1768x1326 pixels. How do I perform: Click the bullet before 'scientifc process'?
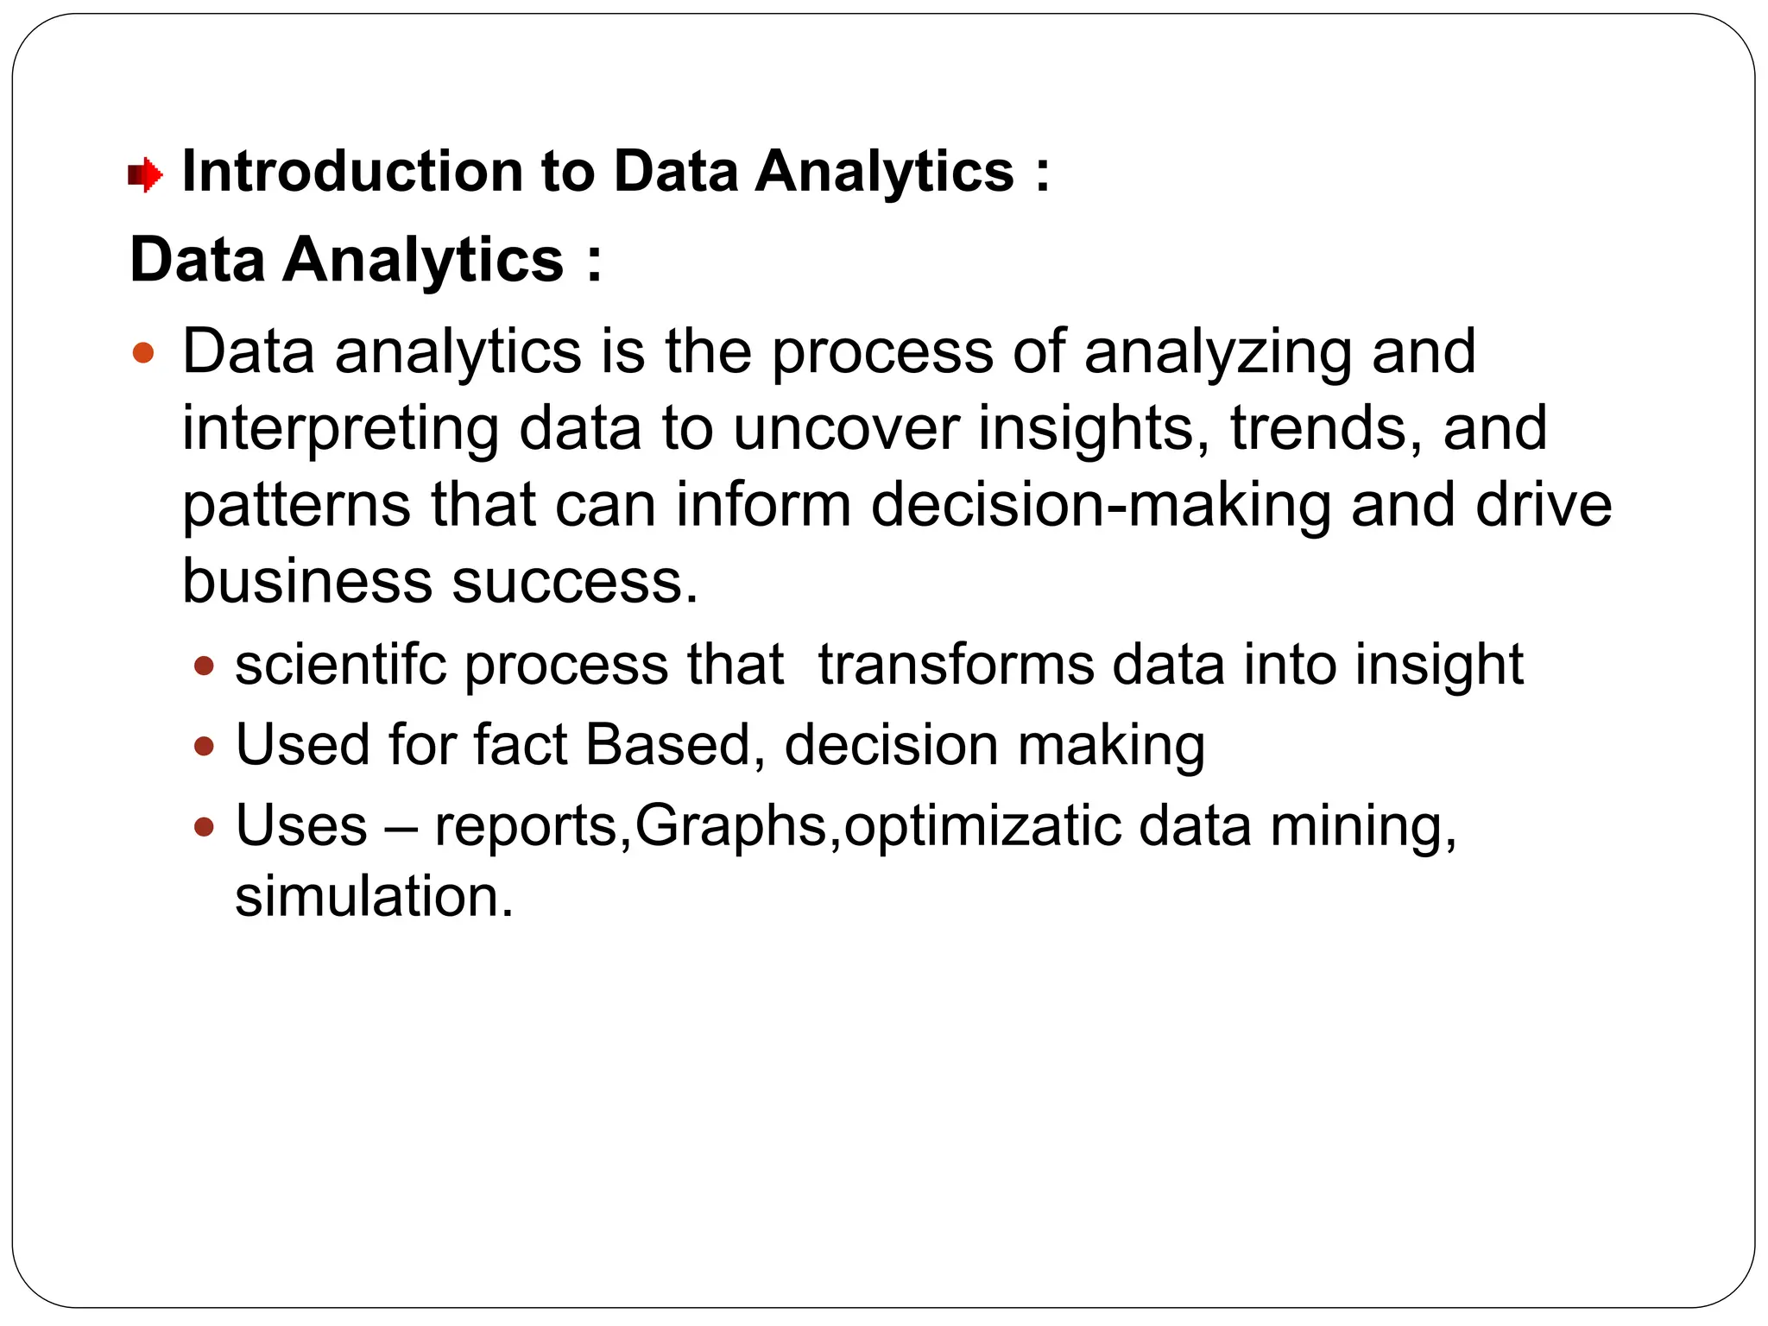[204, 666]
